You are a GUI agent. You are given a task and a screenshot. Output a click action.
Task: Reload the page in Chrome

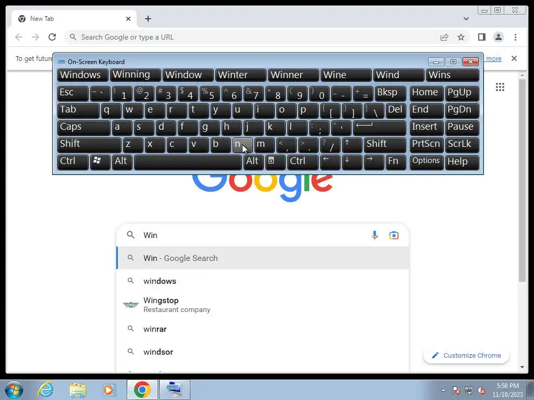pyautogui.click(x=52, y=37)
